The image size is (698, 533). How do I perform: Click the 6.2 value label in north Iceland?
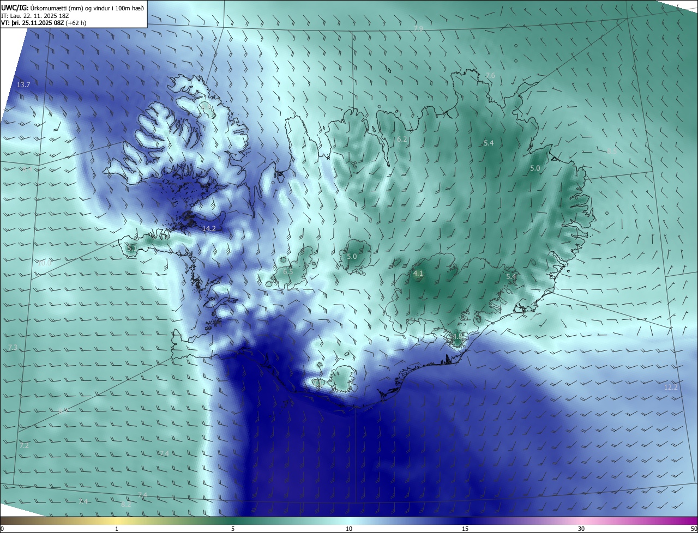(402, 140)
